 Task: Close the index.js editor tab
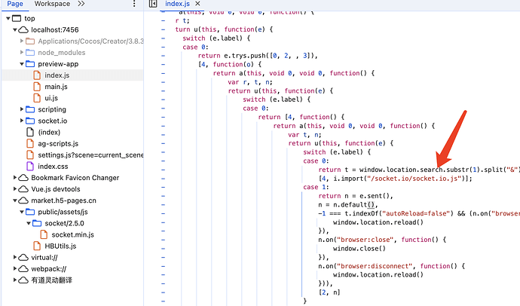point(197,4)
